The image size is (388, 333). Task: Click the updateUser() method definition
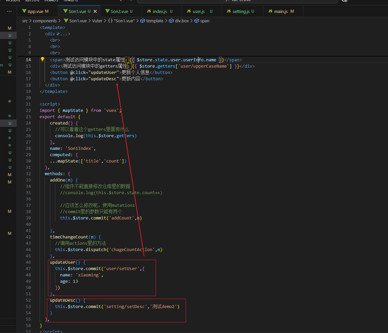(65, 262)
